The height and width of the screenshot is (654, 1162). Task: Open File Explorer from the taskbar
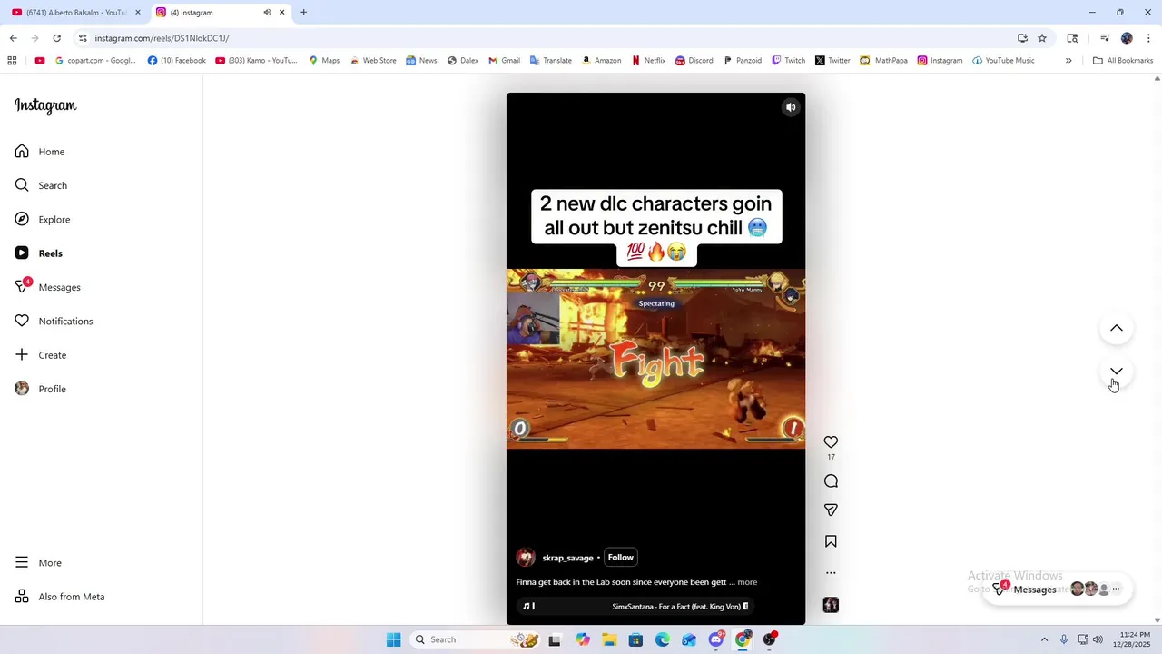pyautogui.click(x=609, y=639)
